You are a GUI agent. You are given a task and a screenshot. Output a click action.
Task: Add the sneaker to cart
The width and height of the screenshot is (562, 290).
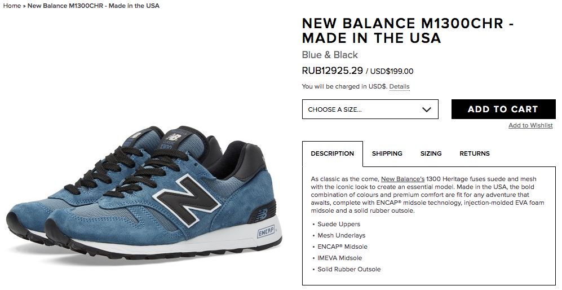(x=503, y=109)
